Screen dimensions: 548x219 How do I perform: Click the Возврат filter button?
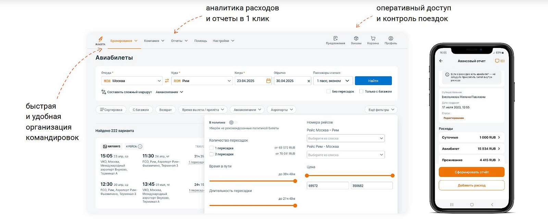tap(165, 110)
